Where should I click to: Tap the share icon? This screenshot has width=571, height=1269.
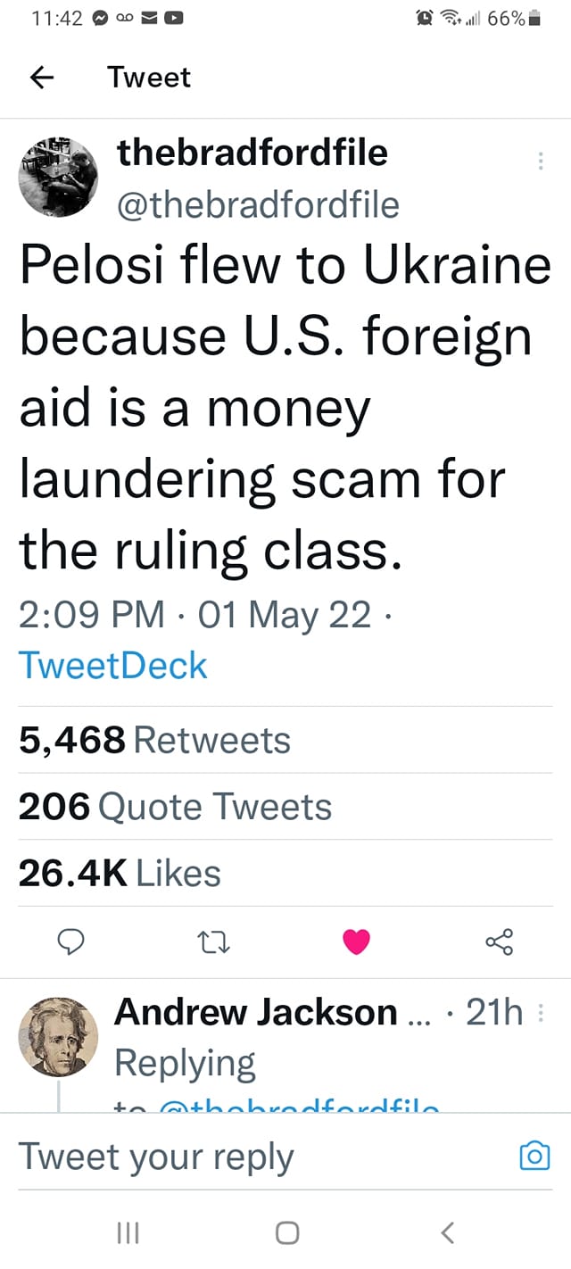[499, 941]
